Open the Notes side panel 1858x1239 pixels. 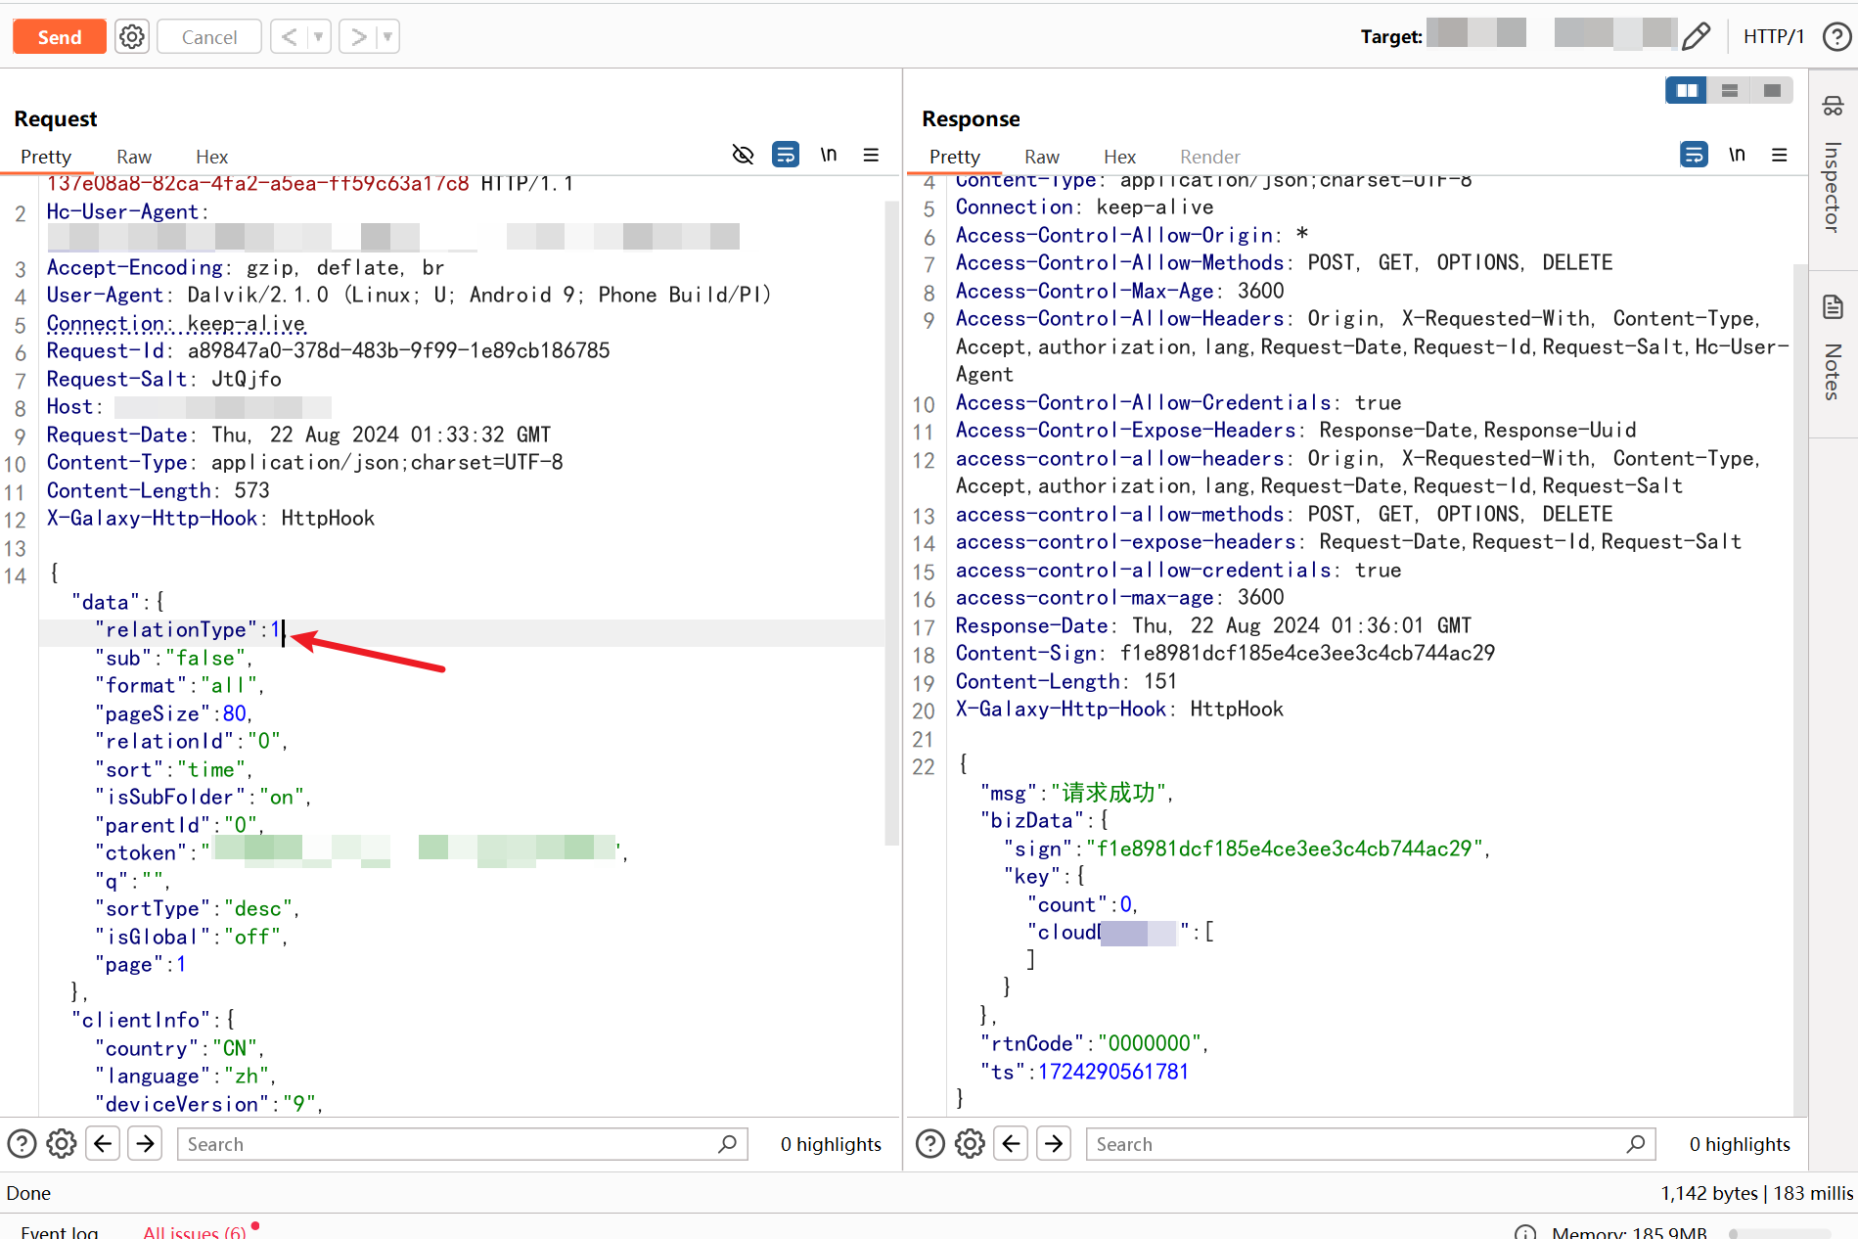pos(1833,348)
